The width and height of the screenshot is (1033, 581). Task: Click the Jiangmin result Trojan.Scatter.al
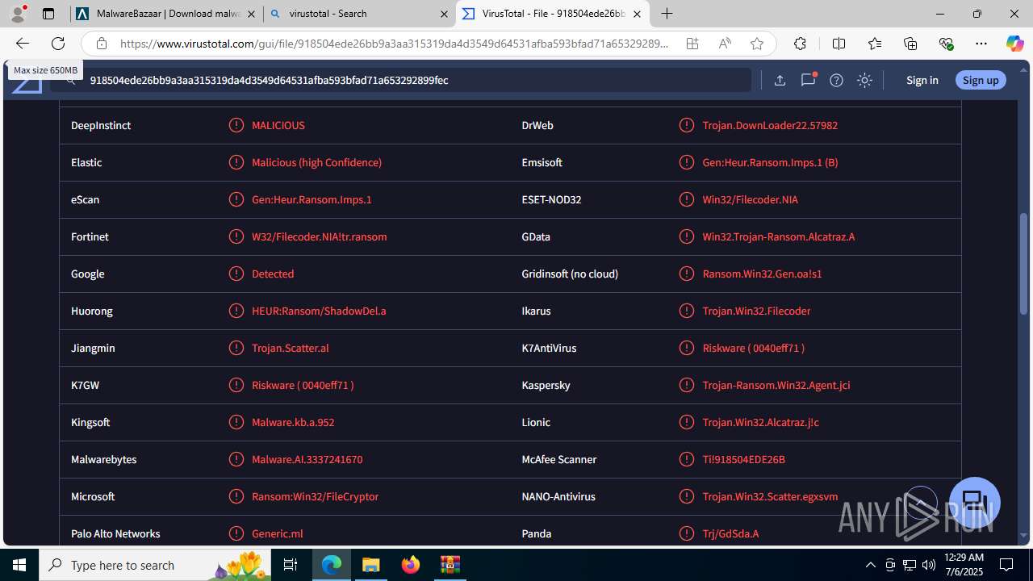(290, 348)
